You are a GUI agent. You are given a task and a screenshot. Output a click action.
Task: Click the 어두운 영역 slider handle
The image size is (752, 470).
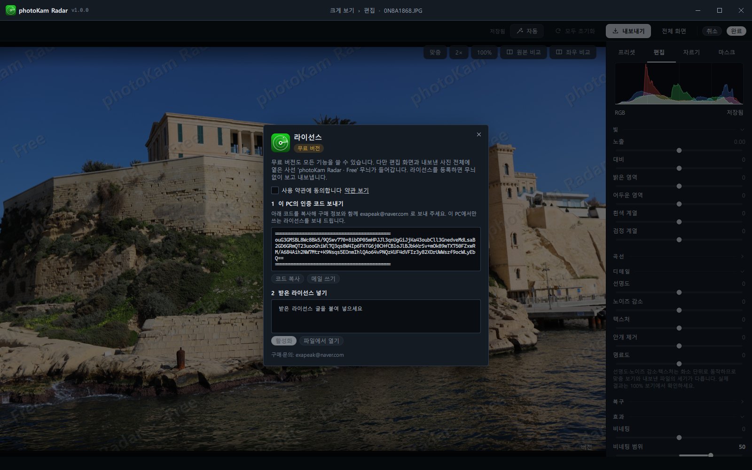[679, 204]
